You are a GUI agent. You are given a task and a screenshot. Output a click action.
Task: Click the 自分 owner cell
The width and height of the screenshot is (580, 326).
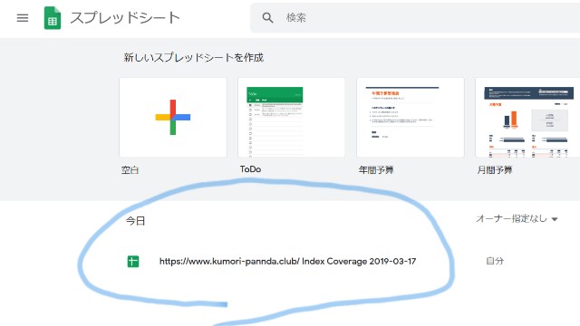coord(495,261)
